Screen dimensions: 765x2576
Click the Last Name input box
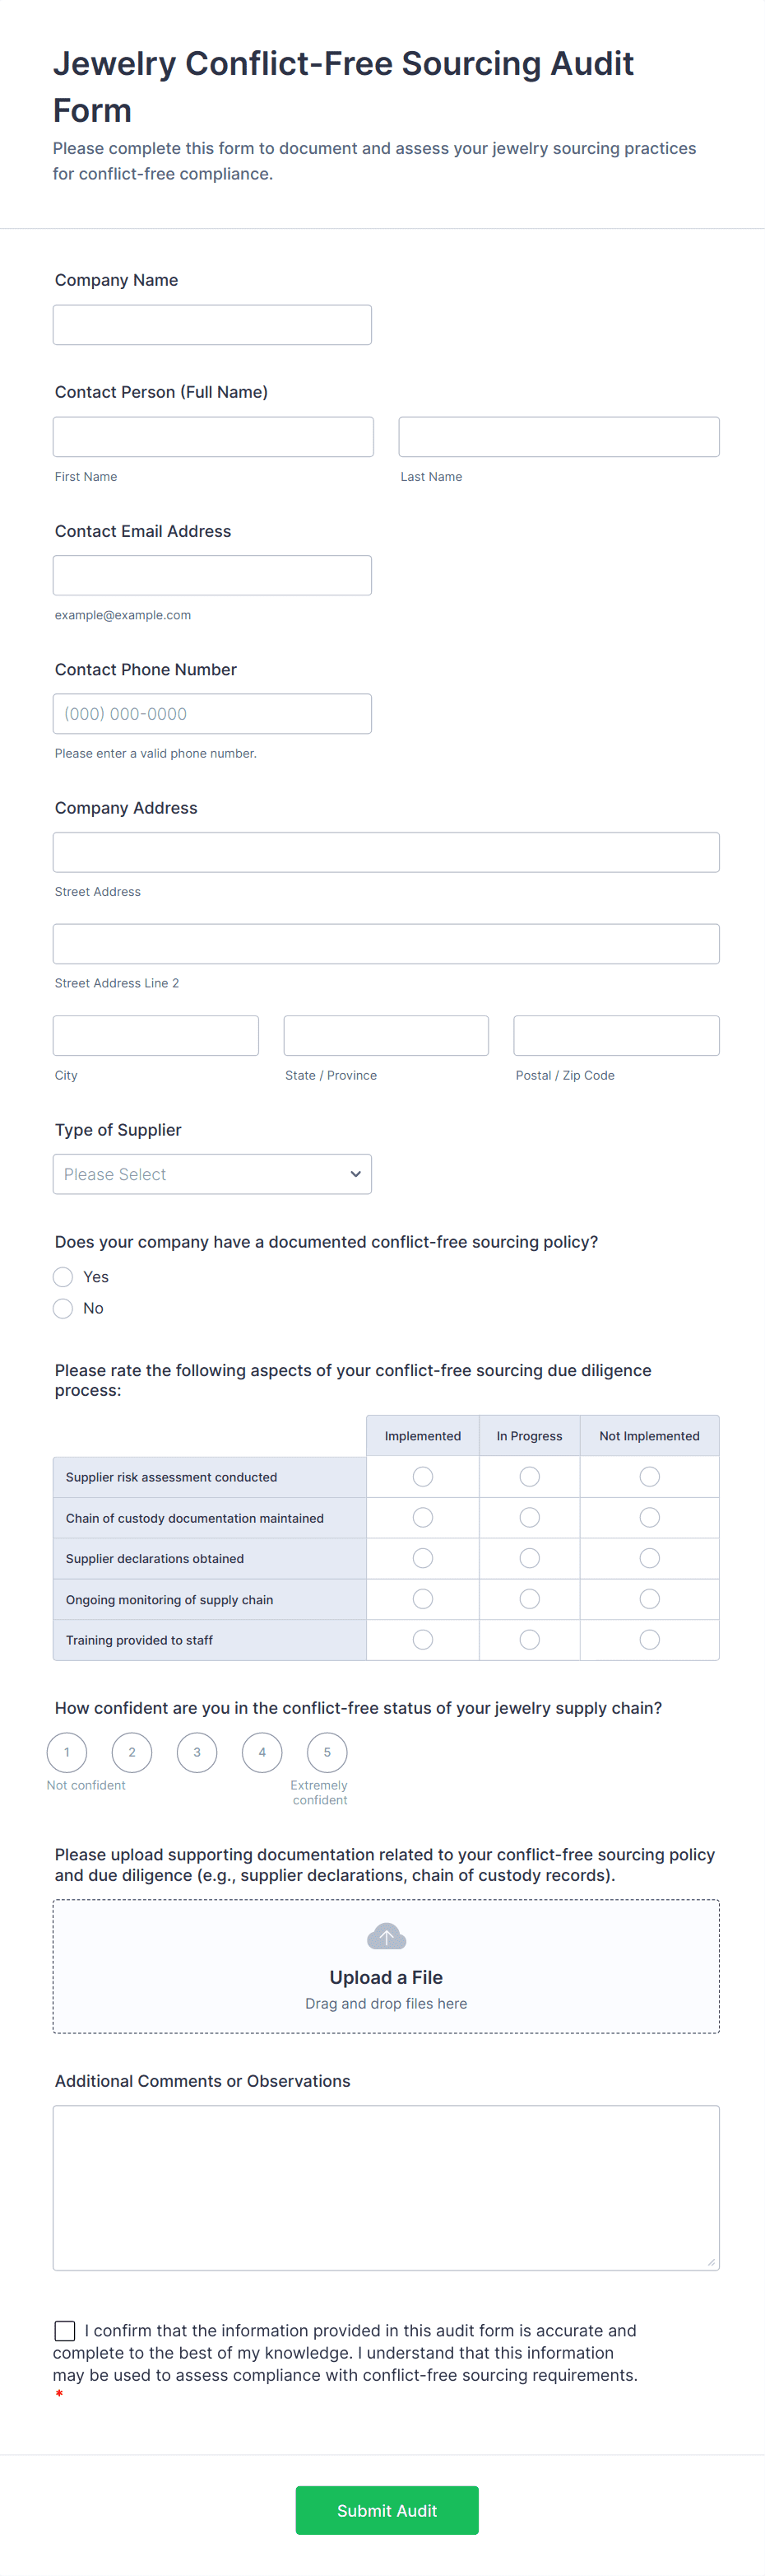tap(559, 437)
